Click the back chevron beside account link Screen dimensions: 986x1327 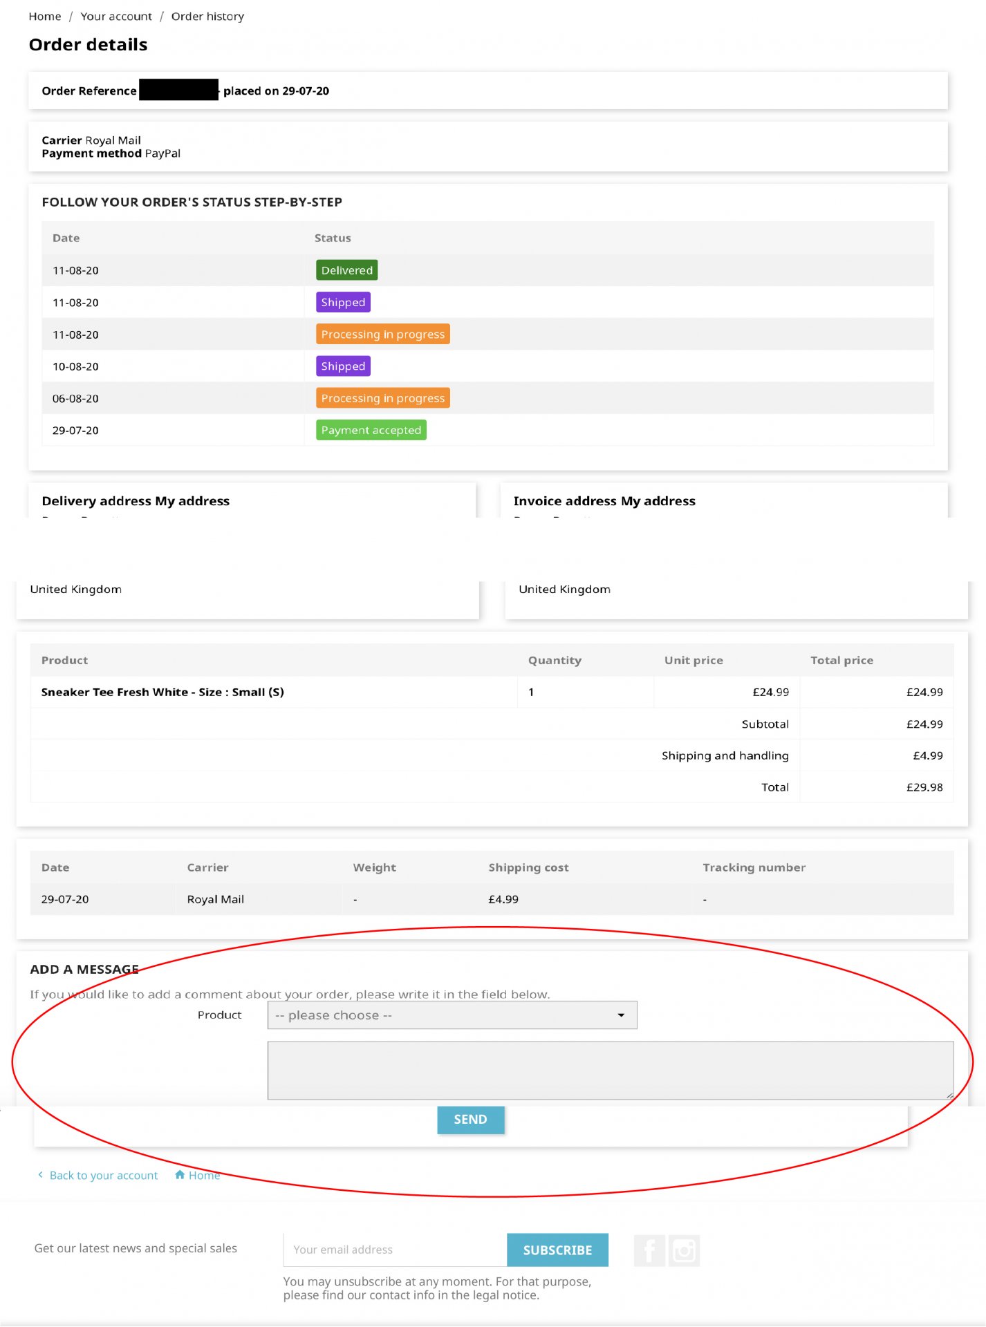(41, 1175)
